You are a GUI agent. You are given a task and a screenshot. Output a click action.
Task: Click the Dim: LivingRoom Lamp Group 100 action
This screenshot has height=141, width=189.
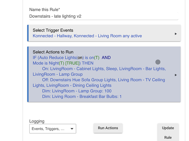coord(77,91)
